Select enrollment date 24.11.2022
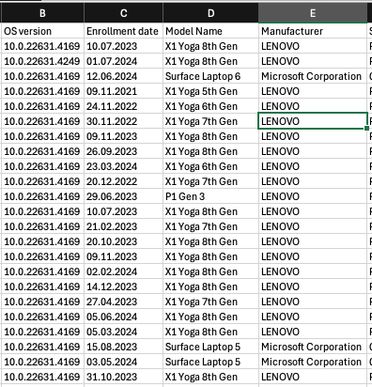 point(124,106)
